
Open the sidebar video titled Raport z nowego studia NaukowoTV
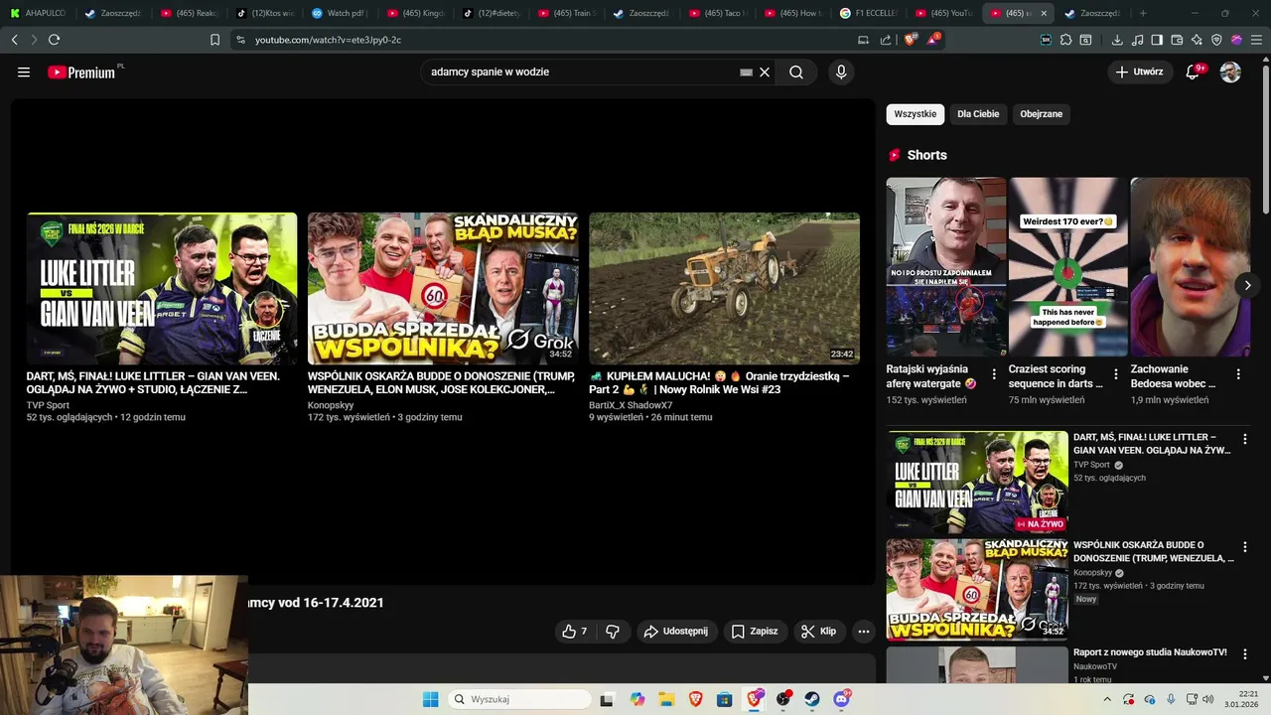(1150, 652)
